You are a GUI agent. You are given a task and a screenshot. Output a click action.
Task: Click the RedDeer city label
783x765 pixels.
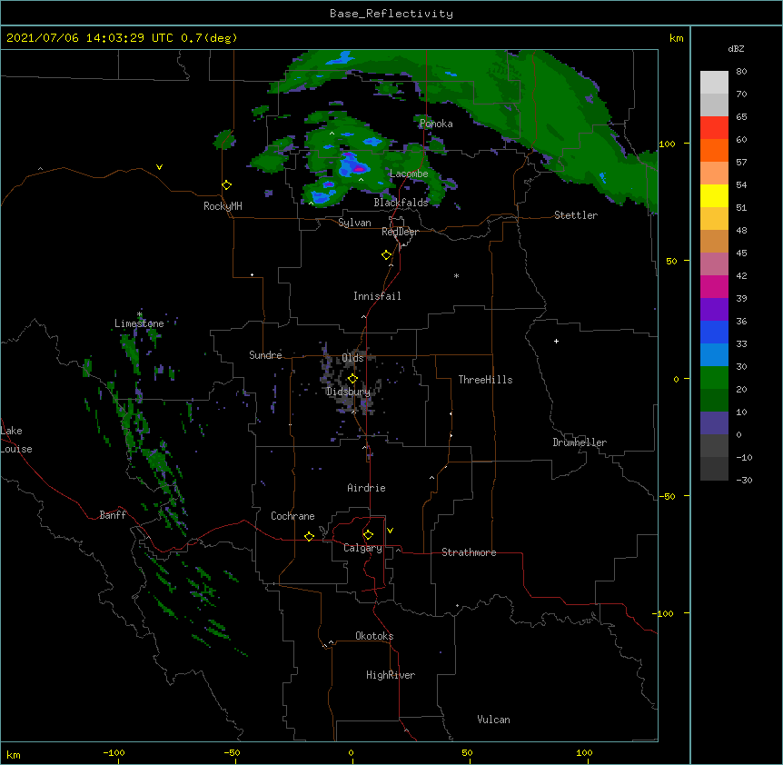(x=400, y=232)
